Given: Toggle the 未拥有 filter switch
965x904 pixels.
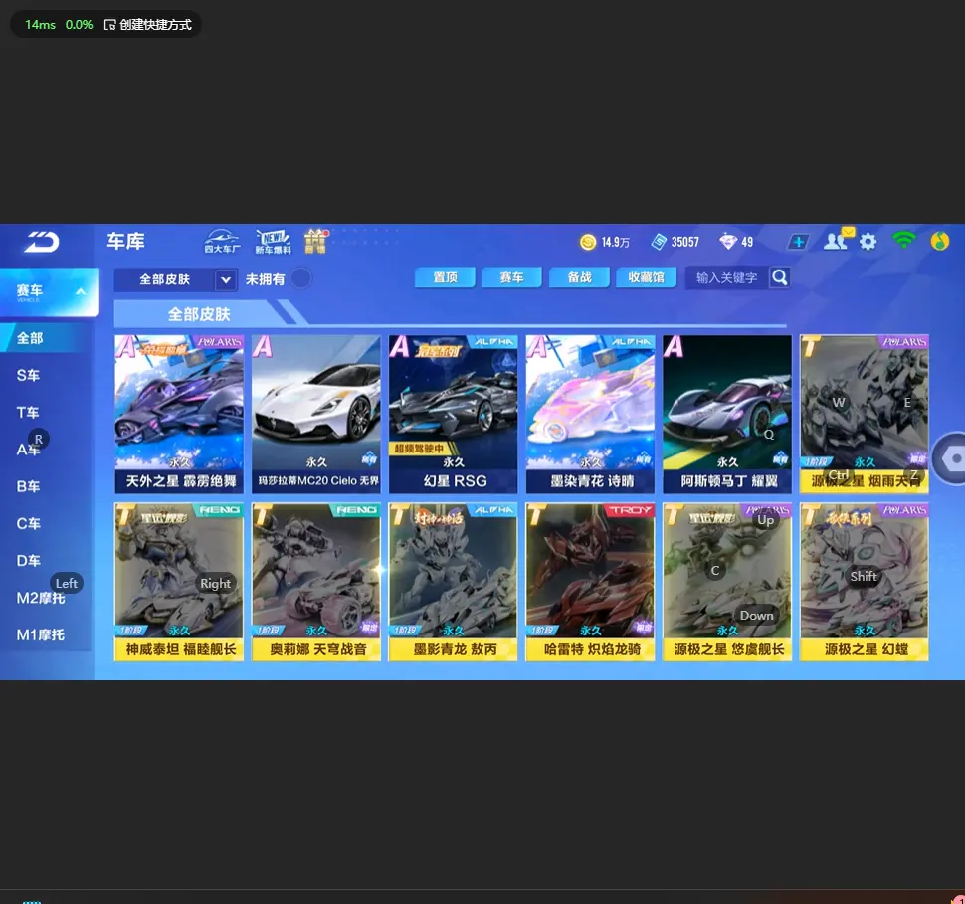Looking at the screenshot, I should click(301, 278).
